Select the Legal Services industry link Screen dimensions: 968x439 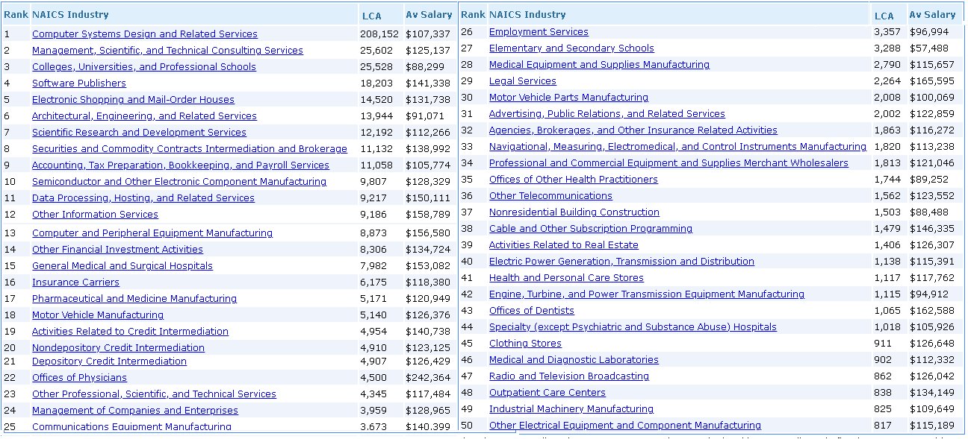tap(522, 81)
